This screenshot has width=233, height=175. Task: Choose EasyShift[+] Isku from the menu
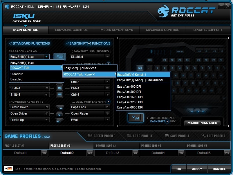(37, 63)
